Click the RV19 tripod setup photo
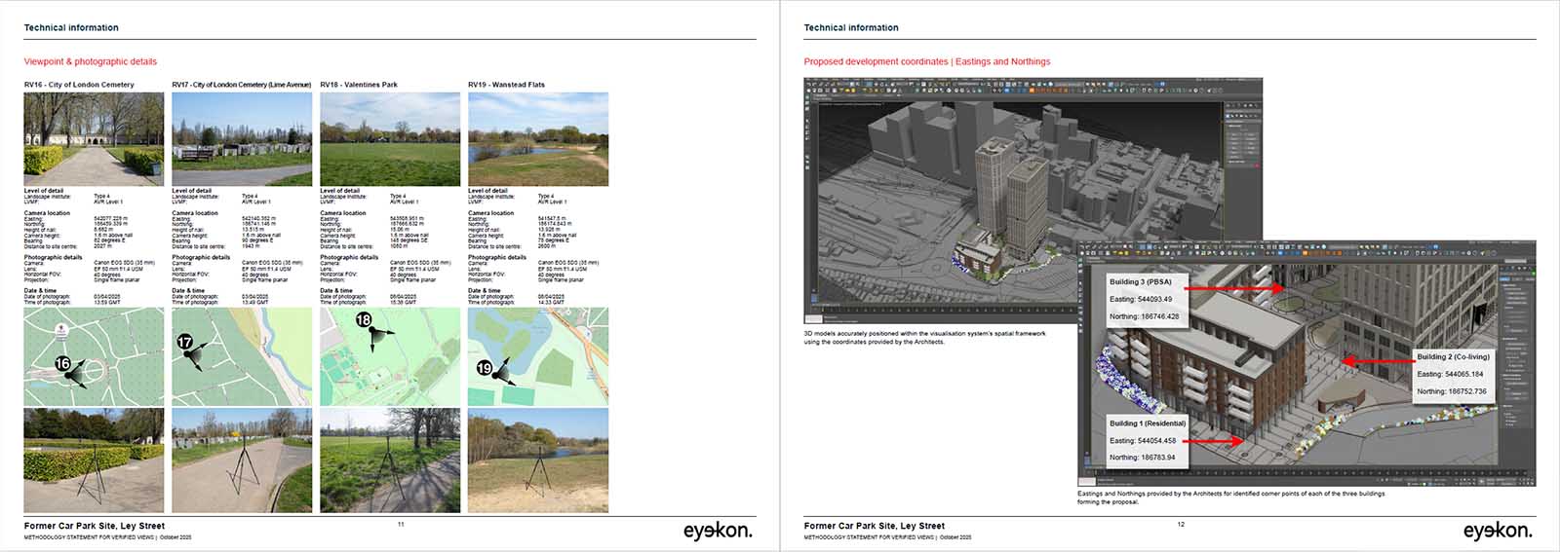The width and height of the screenshot is (1560, 552). click(x=538, y=460)
